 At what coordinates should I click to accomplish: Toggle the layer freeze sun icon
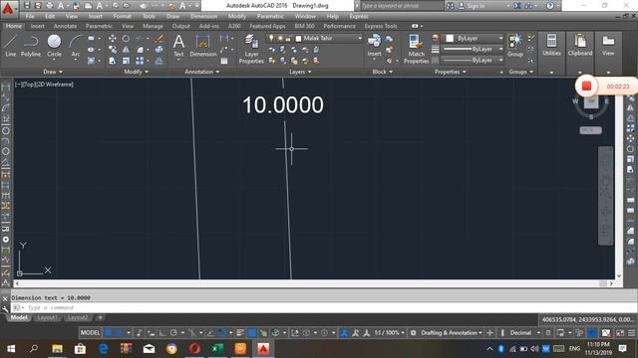[280, 38]
